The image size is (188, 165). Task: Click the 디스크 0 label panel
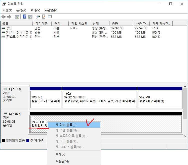15,98
